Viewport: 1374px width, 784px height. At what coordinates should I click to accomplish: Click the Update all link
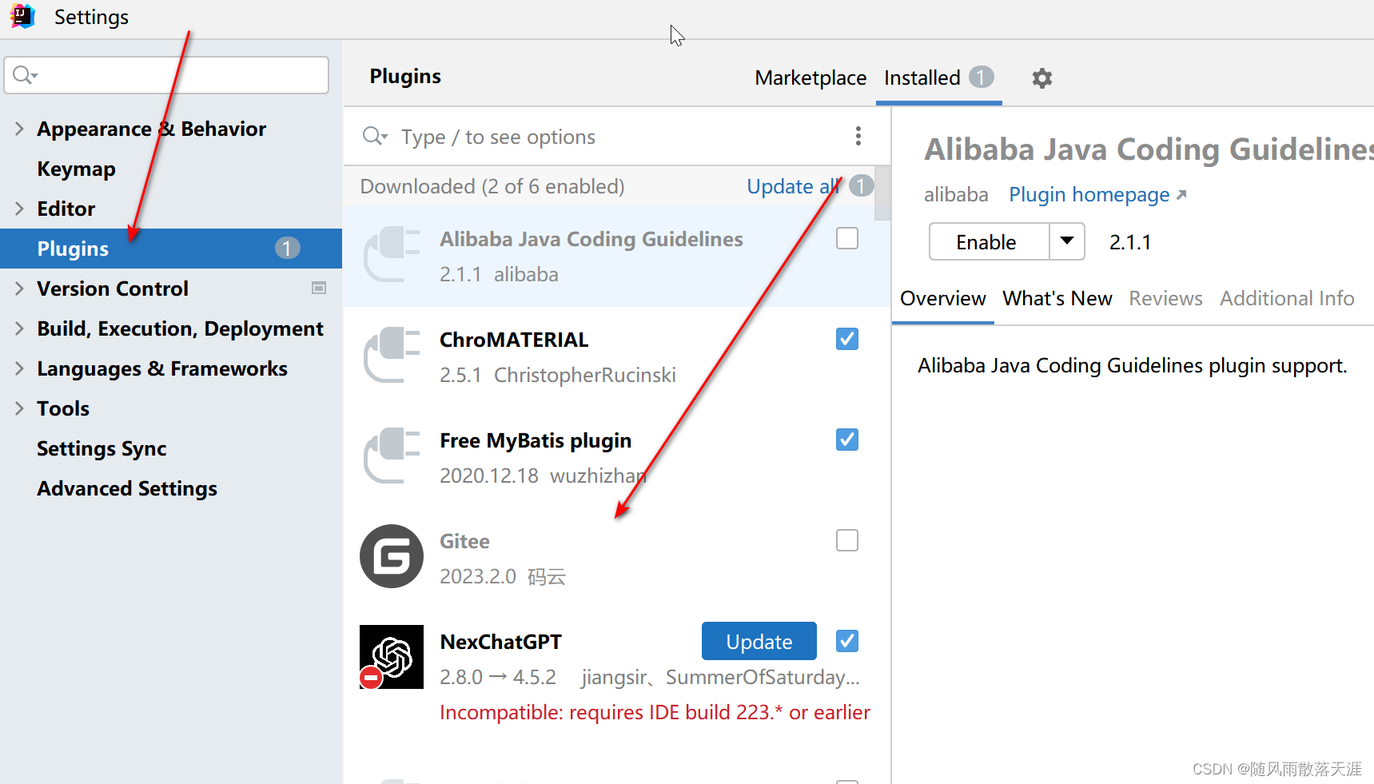[793, 186]
